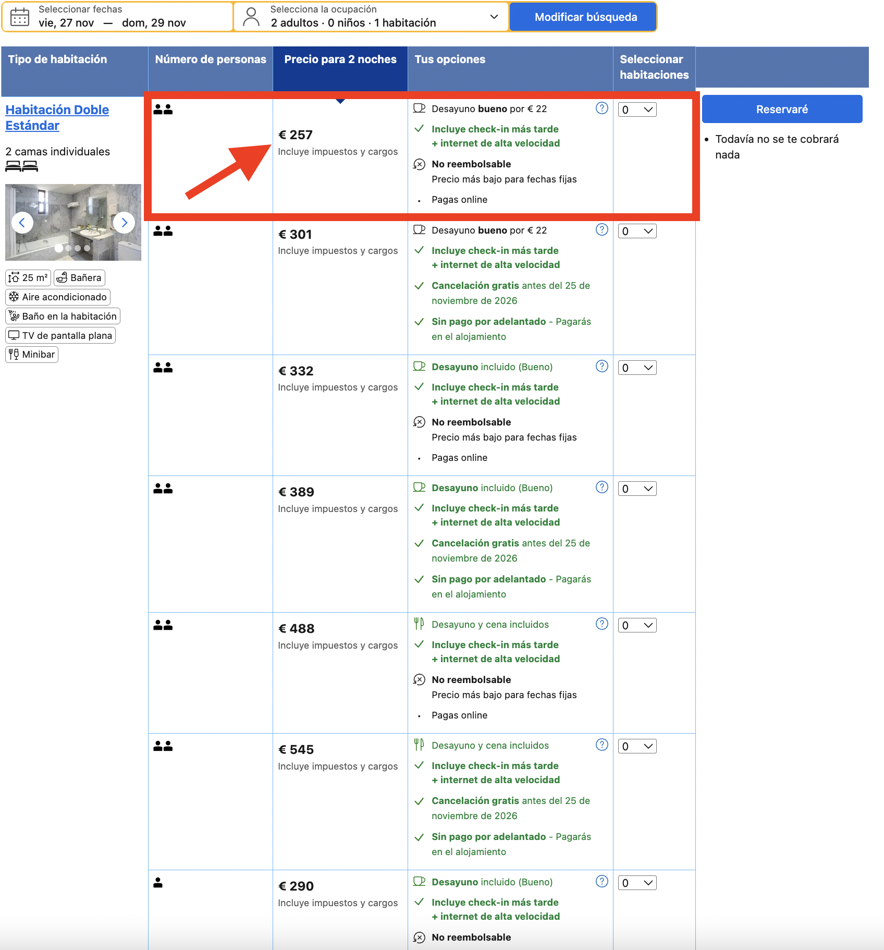Open help icon for the € 545 option
This screenshot has width=884, height=950.
pos(601,745)
